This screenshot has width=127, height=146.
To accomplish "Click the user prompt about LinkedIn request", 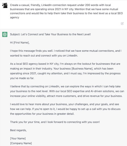I will 66,11.
